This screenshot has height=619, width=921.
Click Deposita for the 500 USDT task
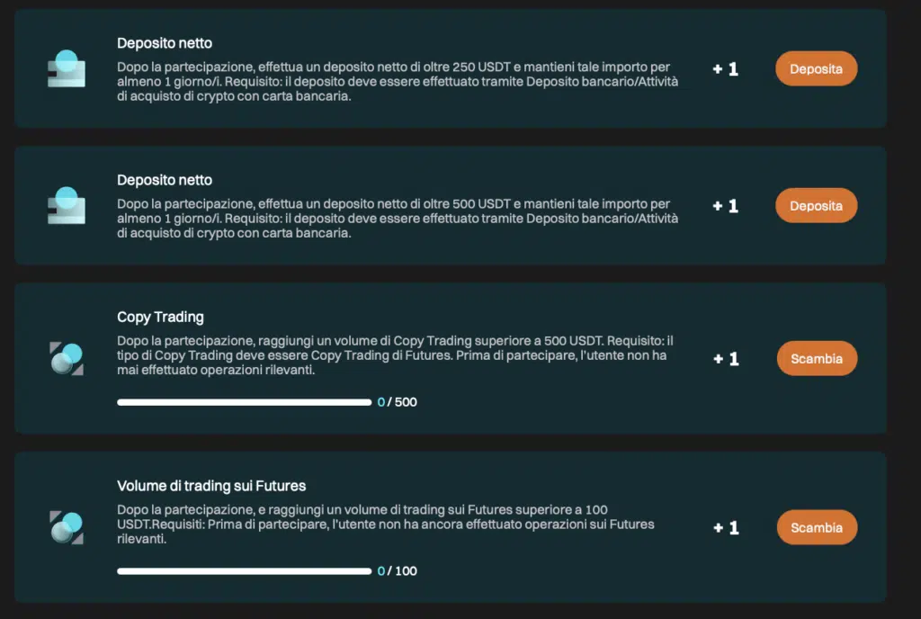pyautogui.click(x=816, y=205)
